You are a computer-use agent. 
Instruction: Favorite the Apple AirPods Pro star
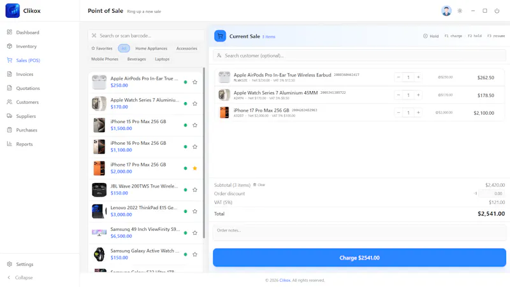[x=195, y=82]
